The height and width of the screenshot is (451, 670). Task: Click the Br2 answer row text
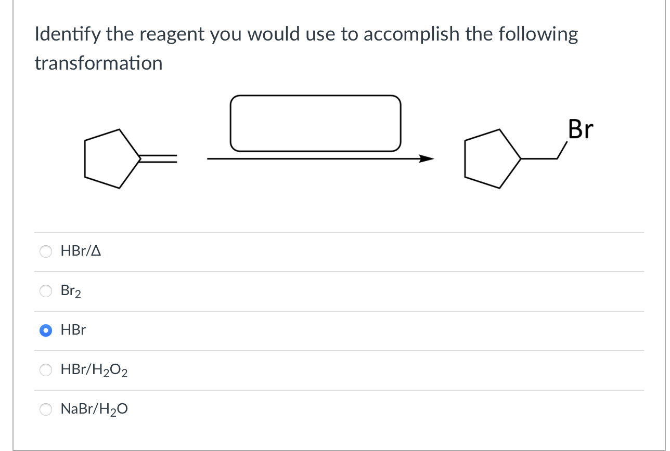click(x=71, y=291)
